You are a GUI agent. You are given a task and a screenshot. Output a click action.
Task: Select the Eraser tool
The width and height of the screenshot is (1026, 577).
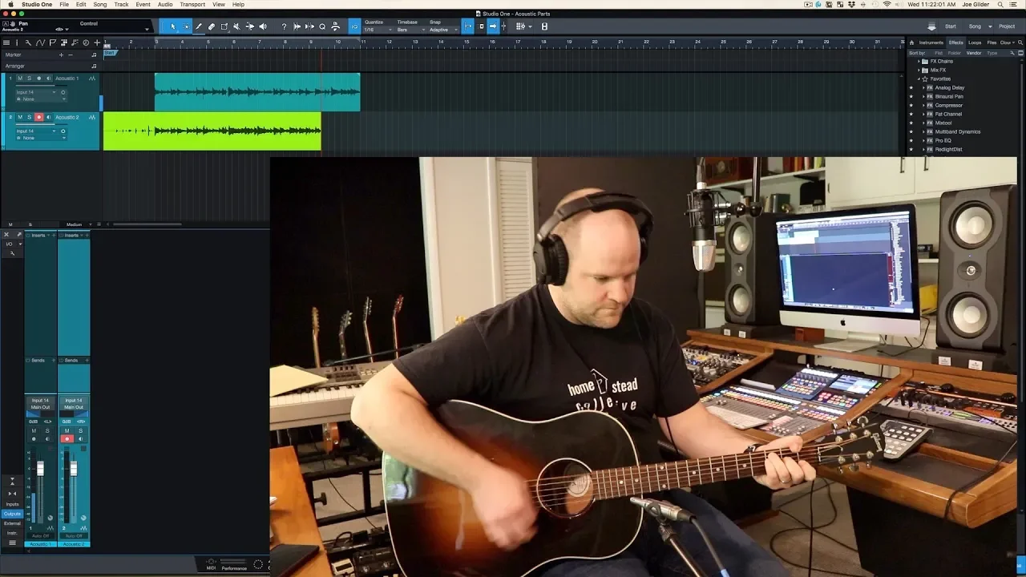(212, 26)
